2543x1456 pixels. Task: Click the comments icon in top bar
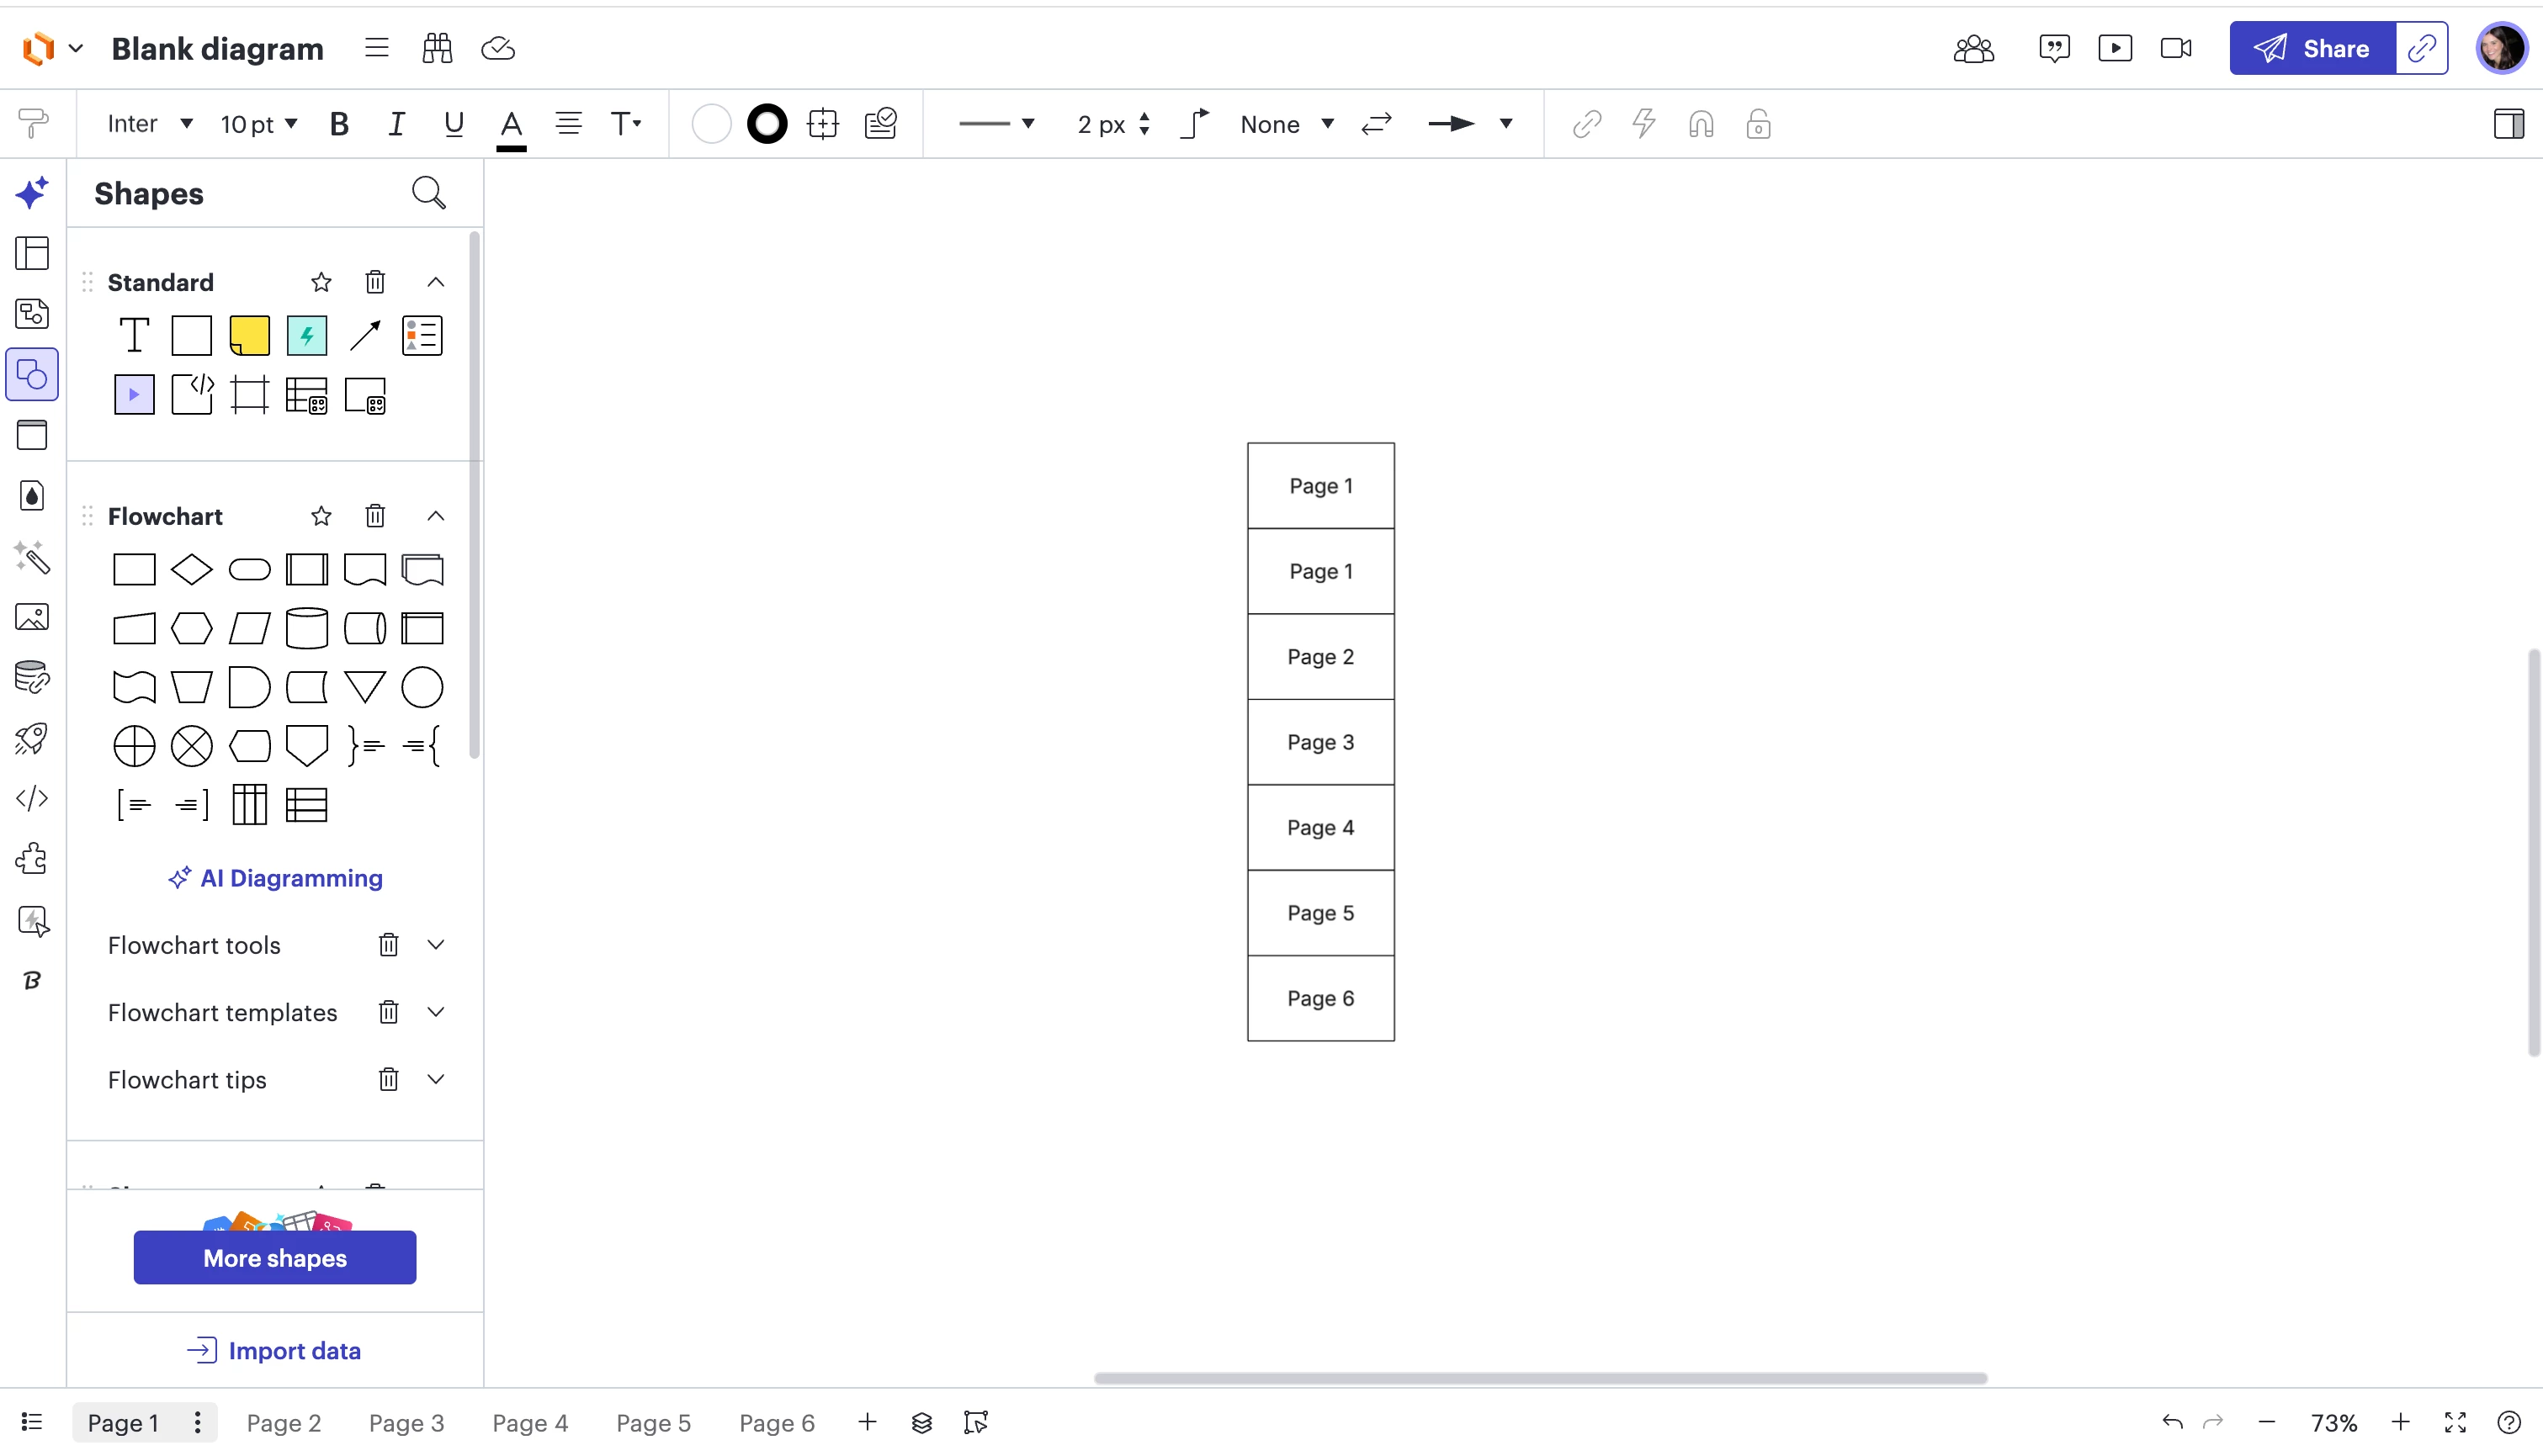[x=2054, y=48]
